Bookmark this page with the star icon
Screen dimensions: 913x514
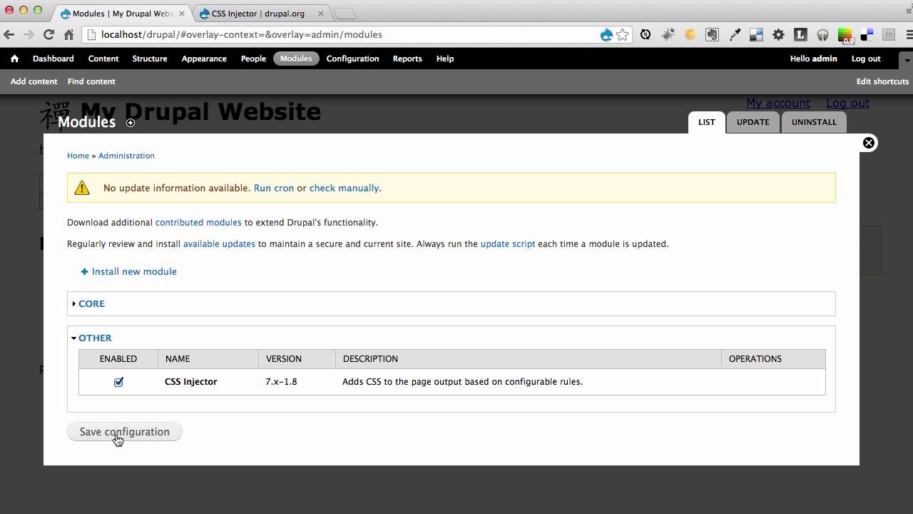coord(623,34)
